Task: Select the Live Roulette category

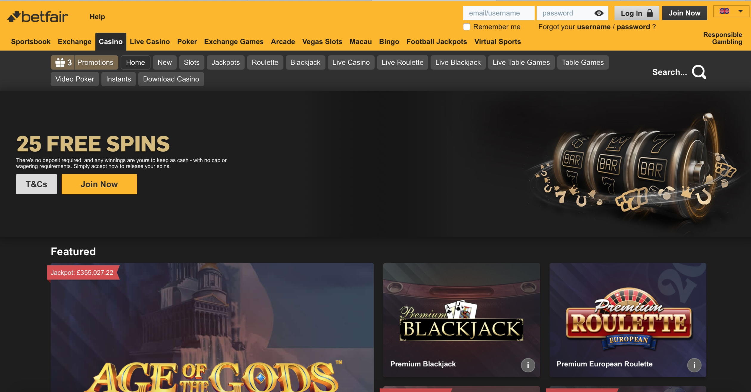Action: (x=402, y=62)
